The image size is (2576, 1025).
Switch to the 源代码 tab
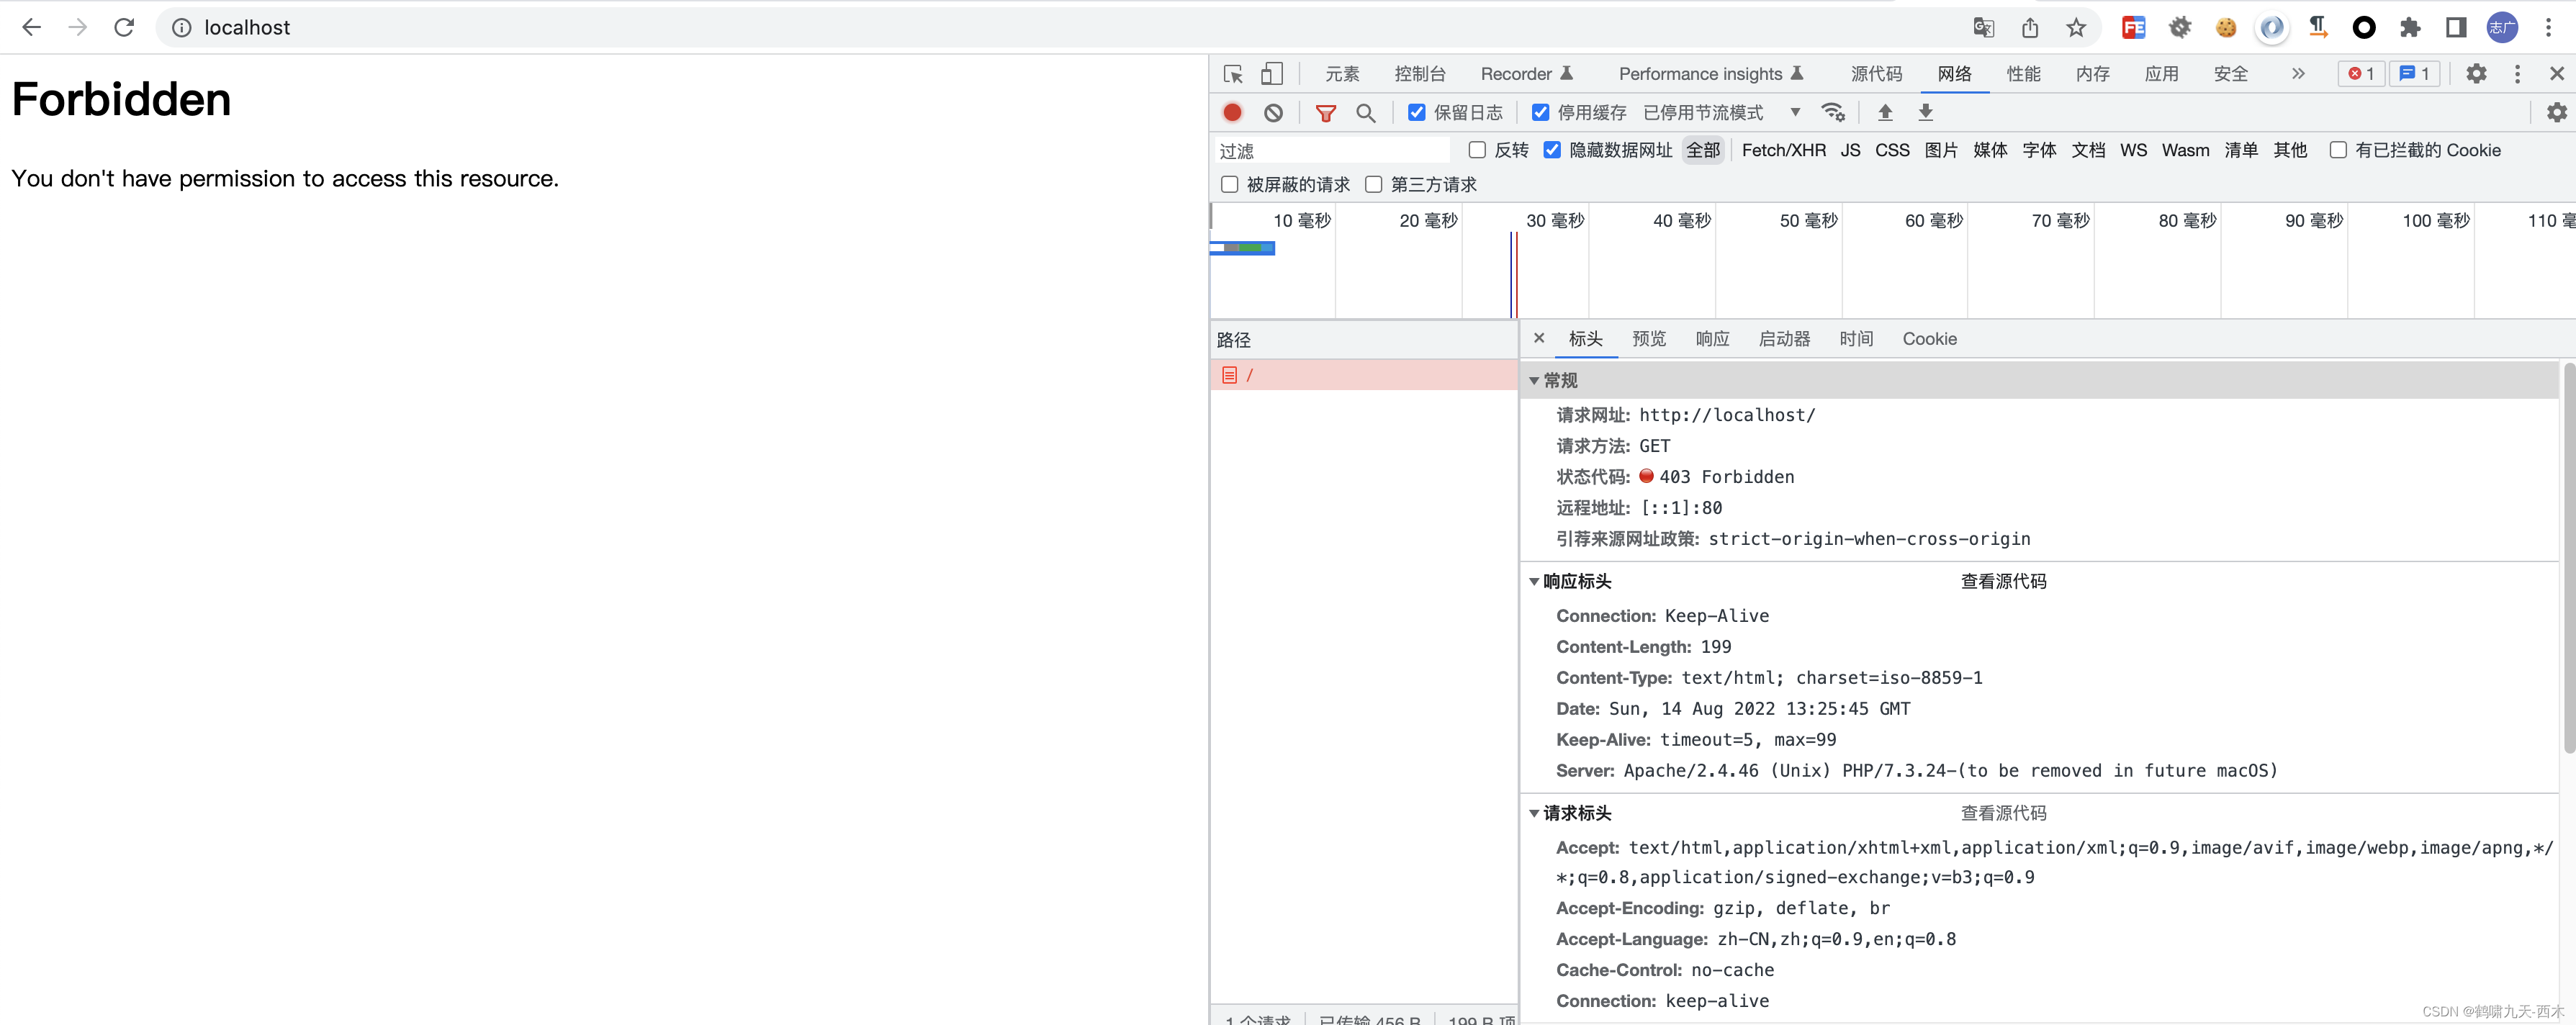click(1876, 74)
